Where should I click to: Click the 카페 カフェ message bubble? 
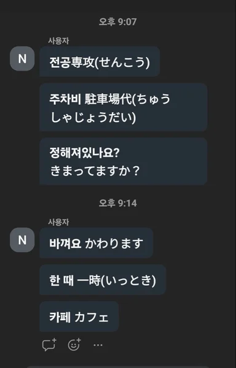tap(79, 316)
